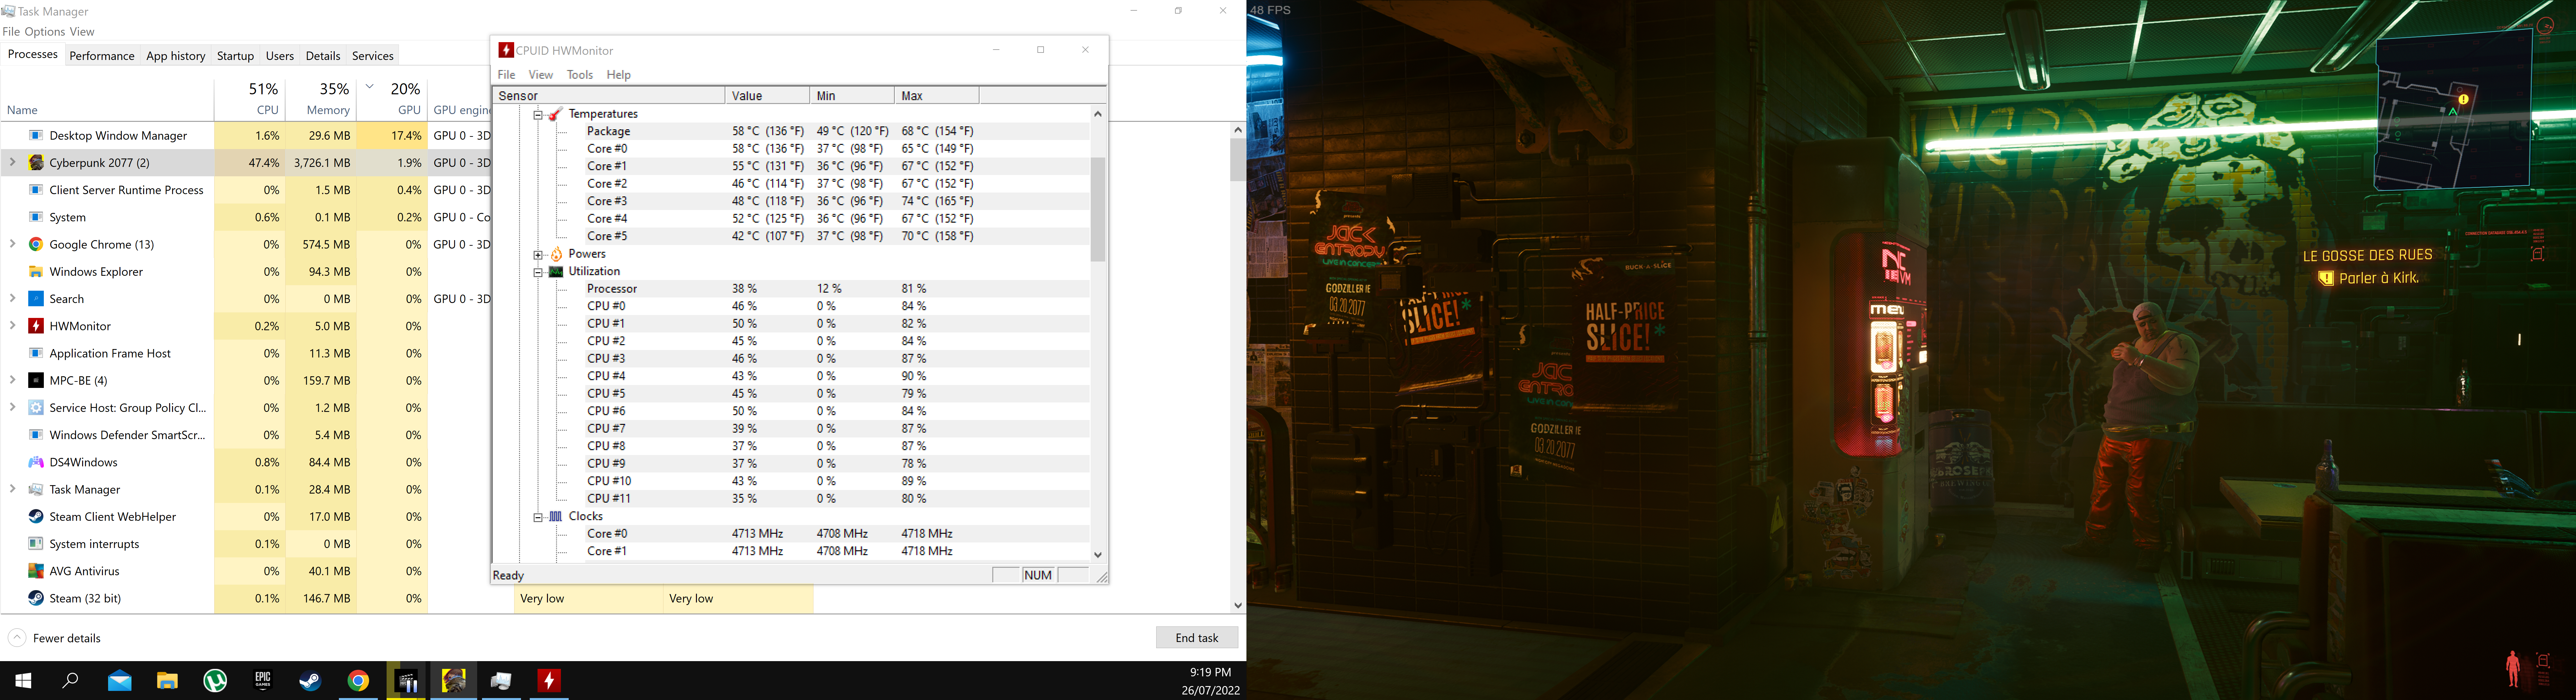Viewport: 2576px width, 700px height.
Task: Switch to the App history tab
Action: pos(176,56)
